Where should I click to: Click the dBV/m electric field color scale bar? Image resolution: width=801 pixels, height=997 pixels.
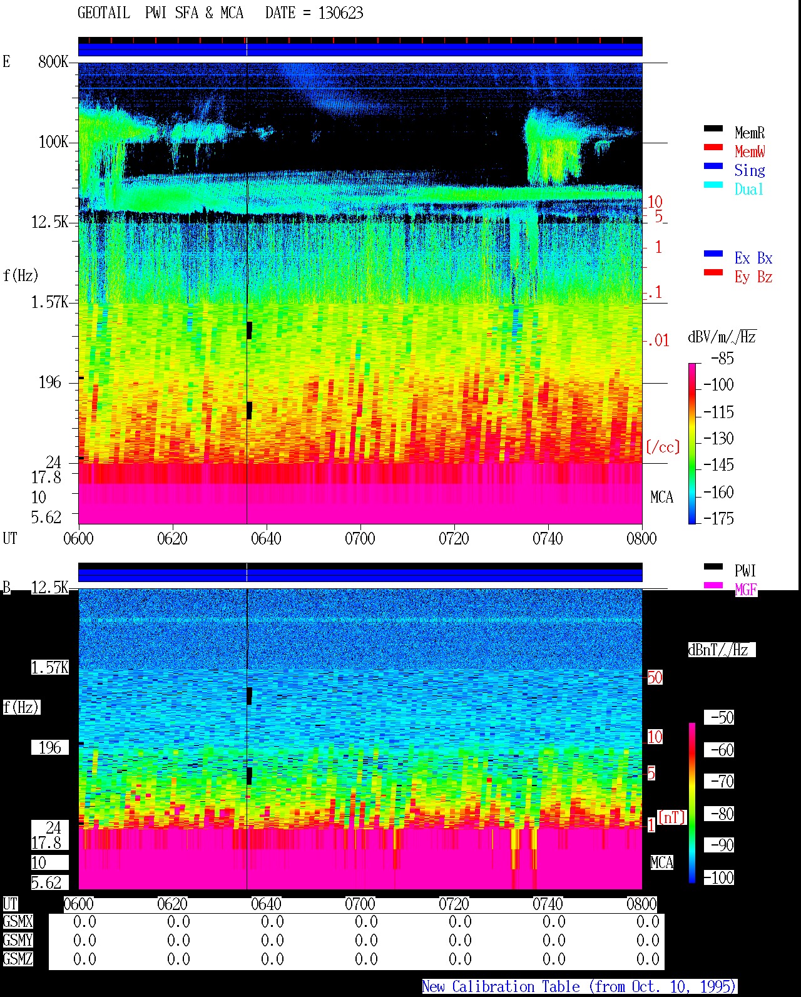692,443
